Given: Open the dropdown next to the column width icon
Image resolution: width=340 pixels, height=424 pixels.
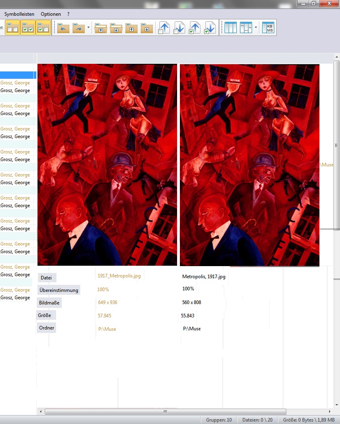Looking at the screenshot, I should pyautogui.click(x=256, y=28).
